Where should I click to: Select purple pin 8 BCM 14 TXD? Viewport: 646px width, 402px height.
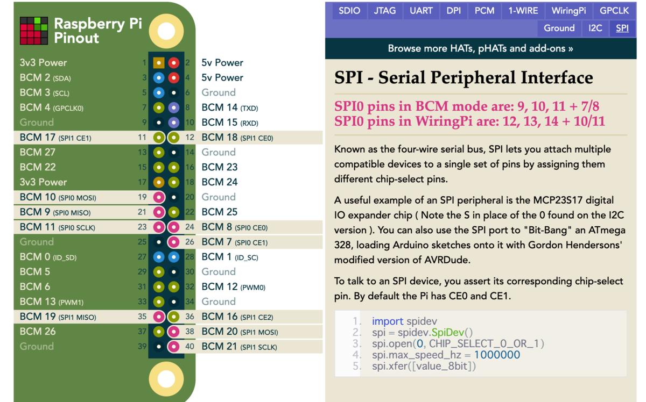coord(173,107)
